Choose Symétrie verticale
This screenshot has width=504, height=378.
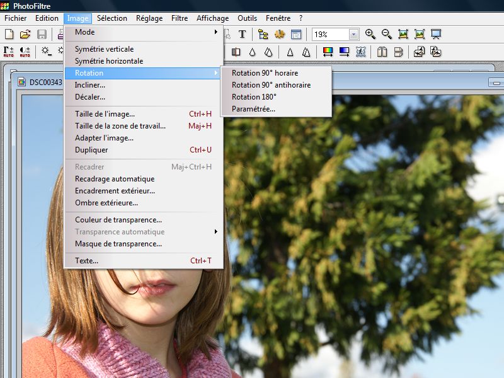(x=144, y=49)
